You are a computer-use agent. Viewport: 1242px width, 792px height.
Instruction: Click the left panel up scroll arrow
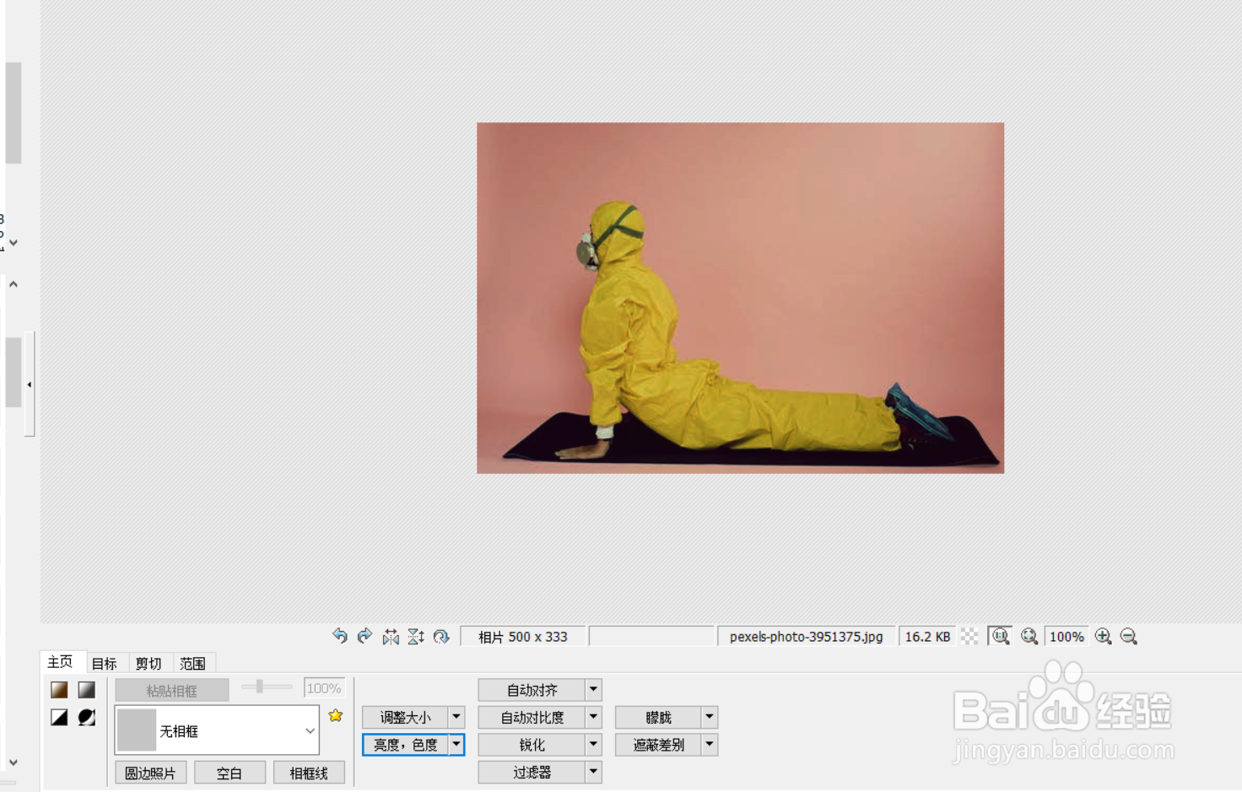(x=13, y=284)
